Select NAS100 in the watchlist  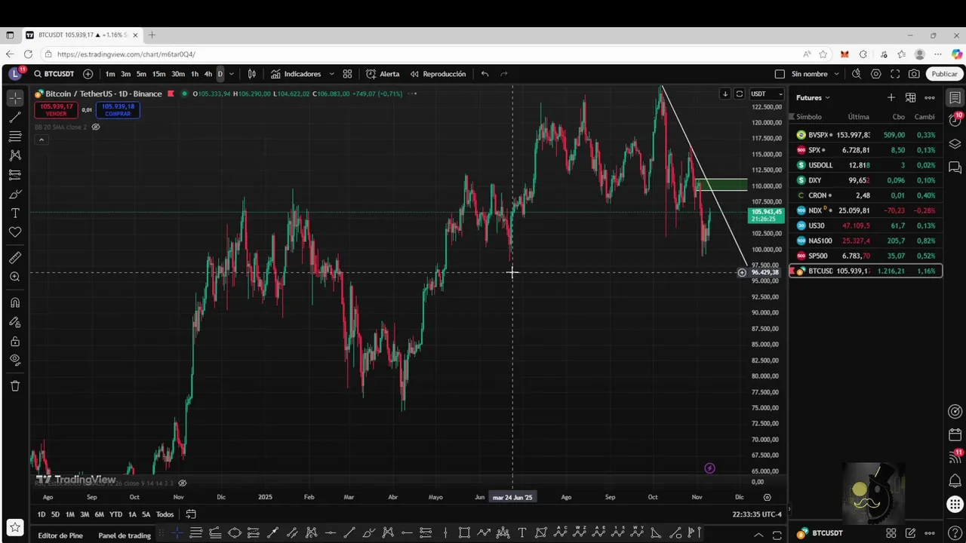pyautogui.click(x=866, y=241)
